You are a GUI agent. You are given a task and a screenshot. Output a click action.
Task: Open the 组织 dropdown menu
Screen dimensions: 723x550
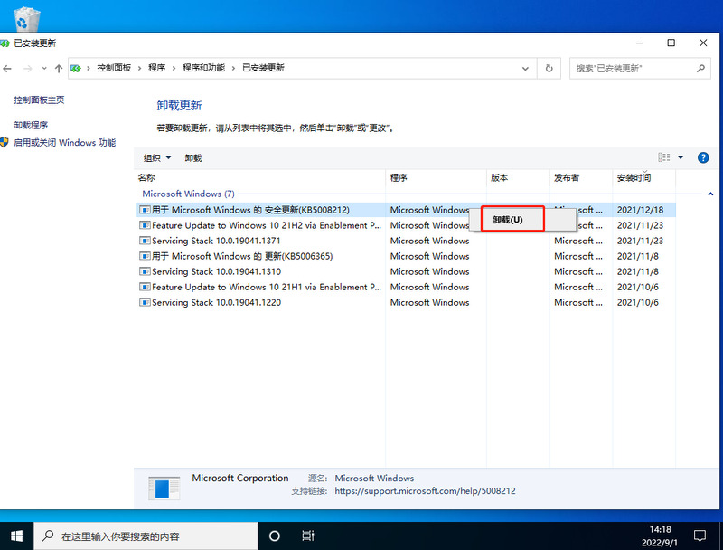tap(157, 157)
